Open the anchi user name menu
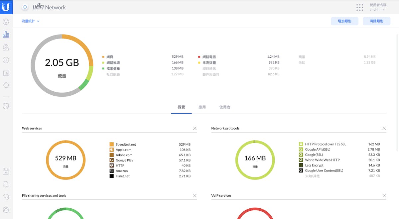Viewport: 399px width, 219px height. pos(377,10)
